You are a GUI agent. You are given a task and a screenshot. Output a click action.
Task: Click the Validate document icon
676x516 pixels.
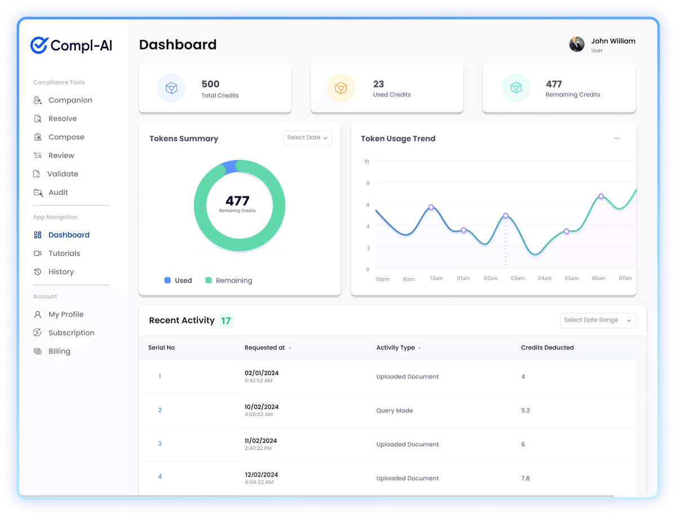[37, 174]
